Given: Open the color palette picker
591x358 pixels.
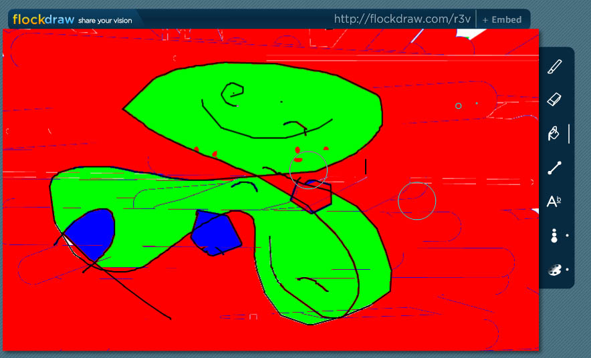Looking at the screenshot, I should point(554,270).
